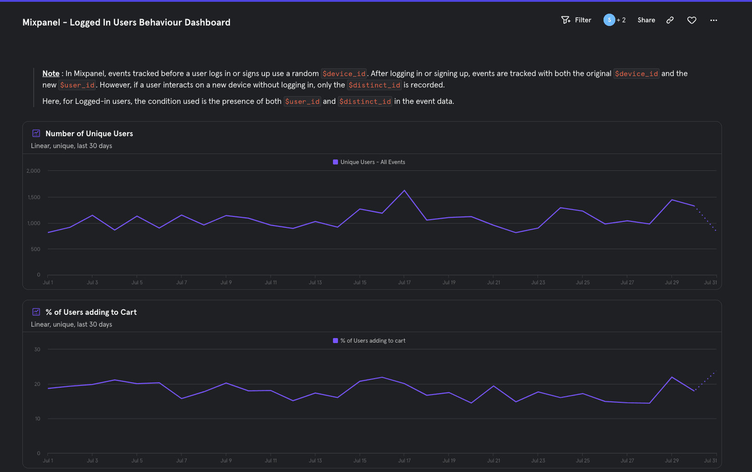Hide the % of Users adding to cart series

[369, 340]
